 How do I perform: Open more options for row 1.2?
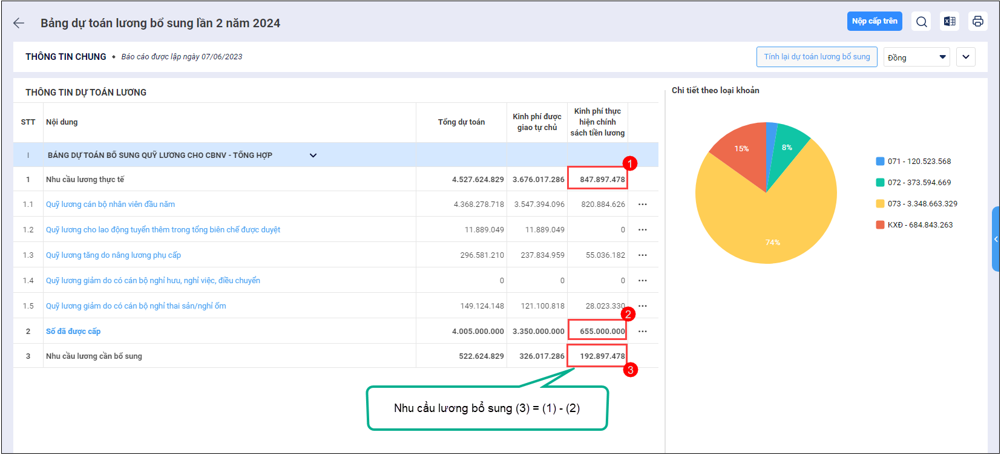pos(643,230)
